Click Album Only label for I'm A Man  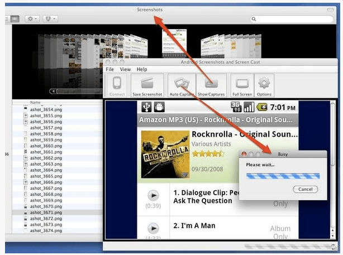coord(280,233)
